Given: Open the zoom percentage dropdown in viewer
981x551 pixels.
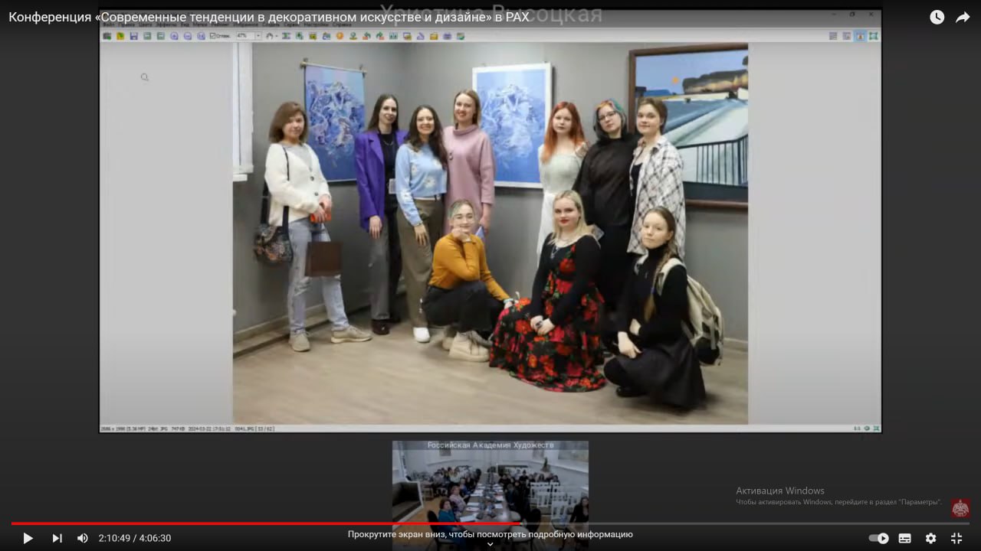Looking at the screenshot, I should [258, 36].
